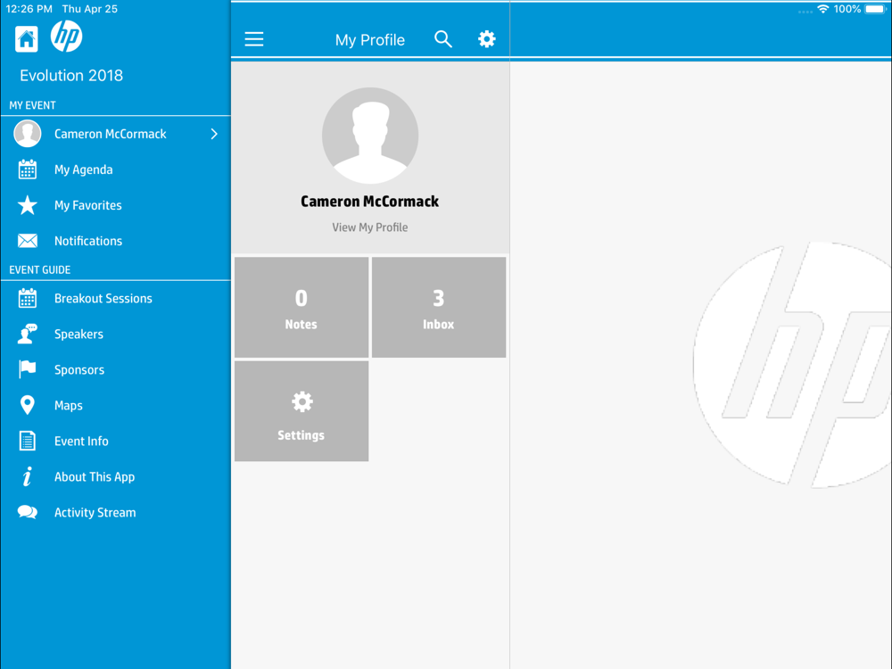Click Cameron McCormack's sidebar avatar
Image resolution: width=892 pixels, height=669 pixels.
click(x=28, y=134)
